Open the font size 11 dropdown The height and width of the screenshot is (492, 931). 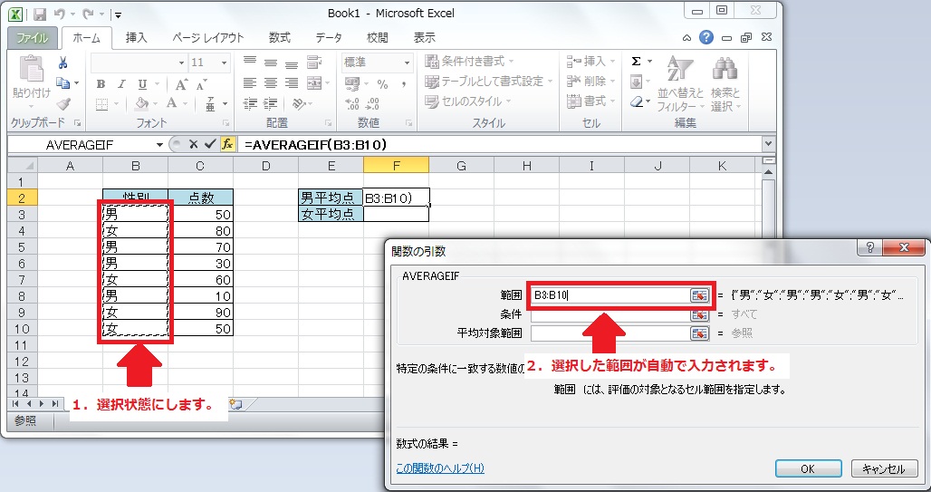[224, 63]
